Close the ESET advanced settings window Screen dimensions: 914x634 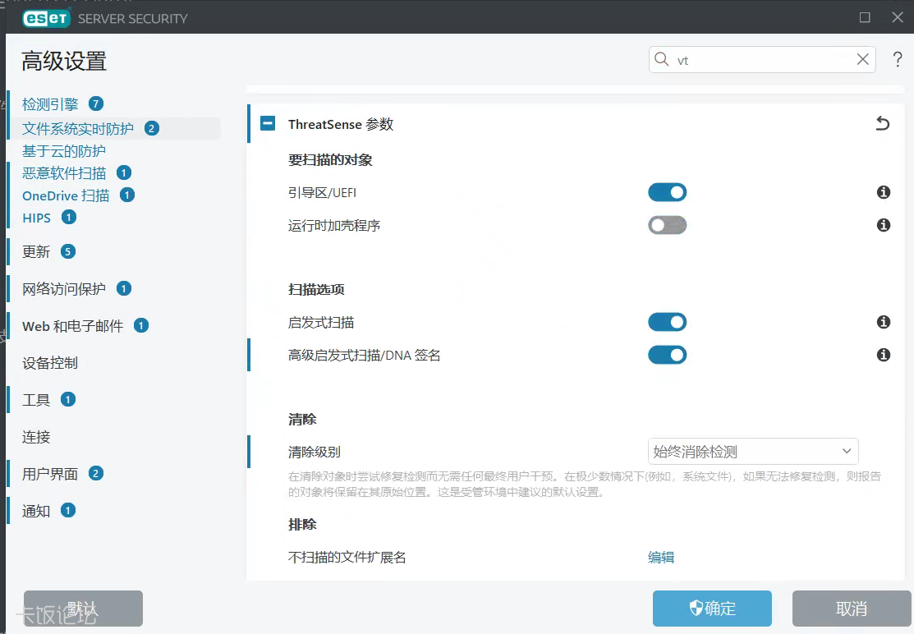point(898,17)
